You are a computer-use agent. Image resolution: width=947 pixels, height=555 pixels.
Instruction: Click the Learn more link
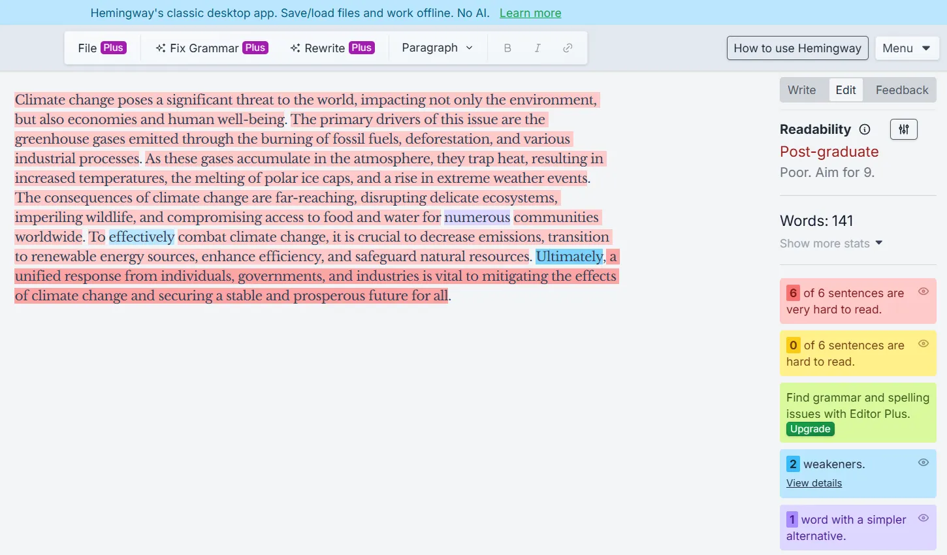tap(530, 12)
